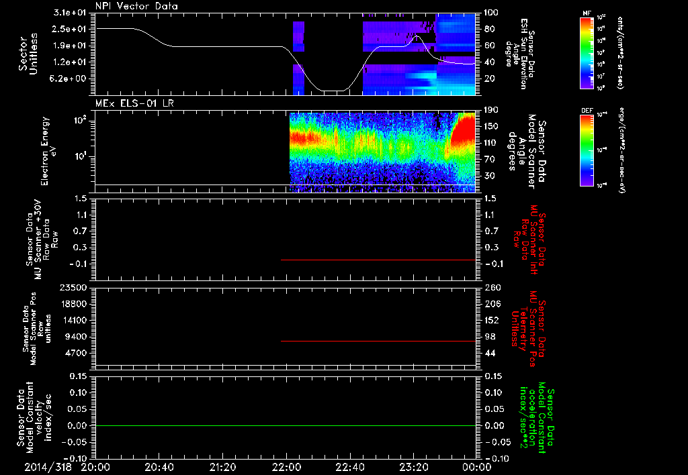Screen dimensions: 688x475
Task: Click the '44' telemetry tick label
Action: 490,353
